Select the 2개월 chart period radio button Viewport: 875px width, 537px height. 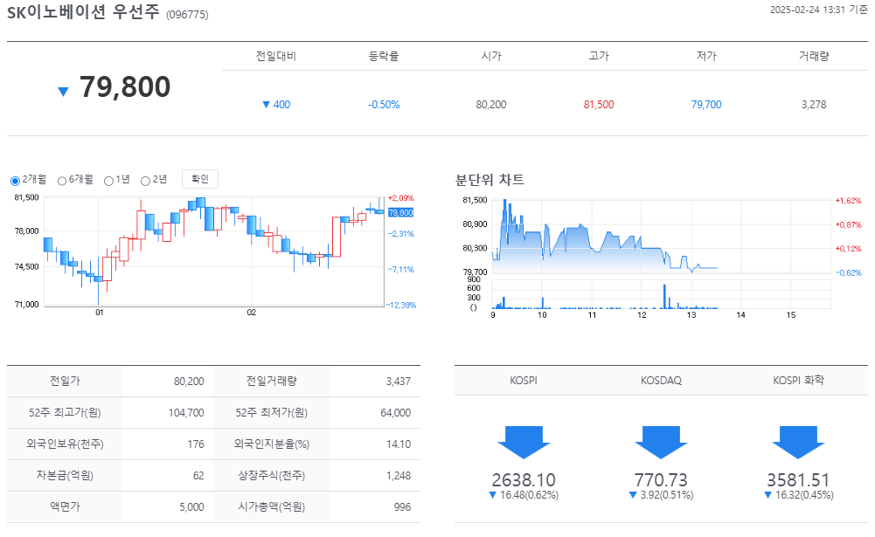[15, 181]
